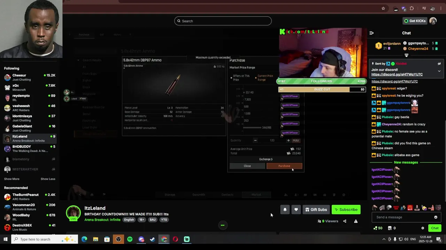Open Cheesur's channel in Following list
Screen dimensions: 446x250
point(30,77)
